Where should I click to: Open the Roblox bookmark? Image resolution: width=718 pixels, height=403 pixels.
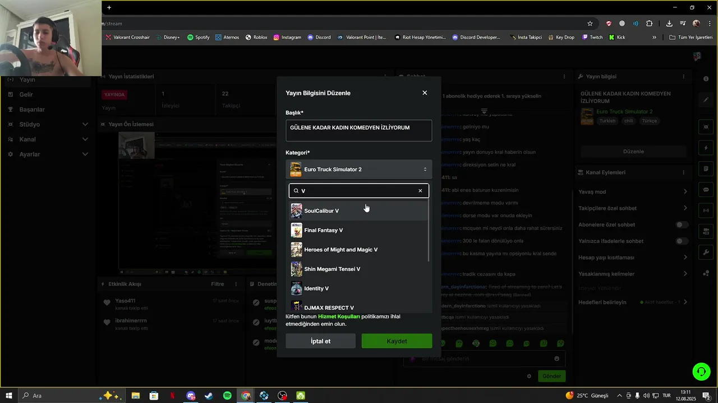click(x=256, y=38)
